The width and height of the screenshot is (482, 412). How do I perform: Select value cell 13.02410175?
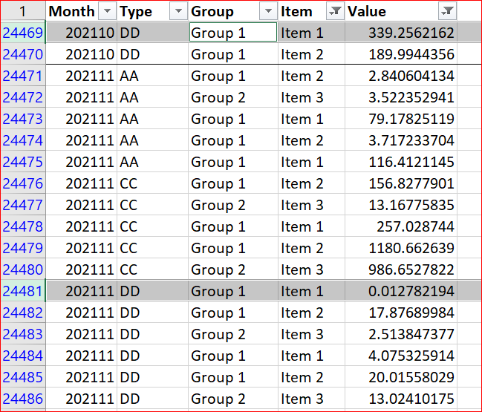[x=401, y=398]
